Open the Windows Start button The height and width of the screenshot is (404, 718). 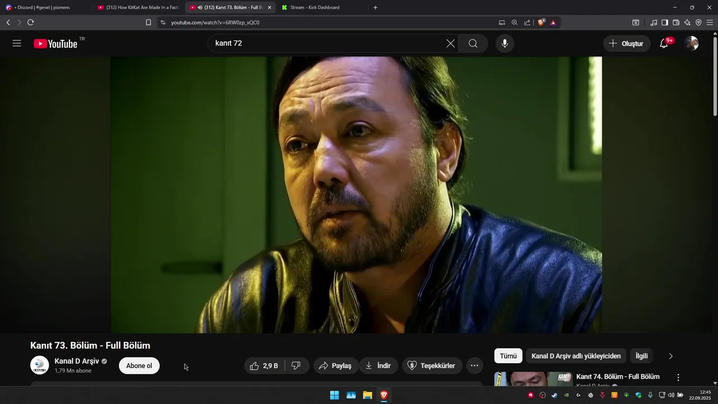pos(334,395)
